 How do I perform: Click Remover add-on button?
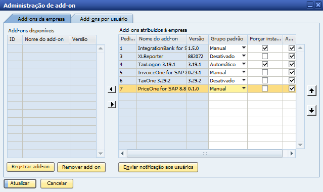81,167
